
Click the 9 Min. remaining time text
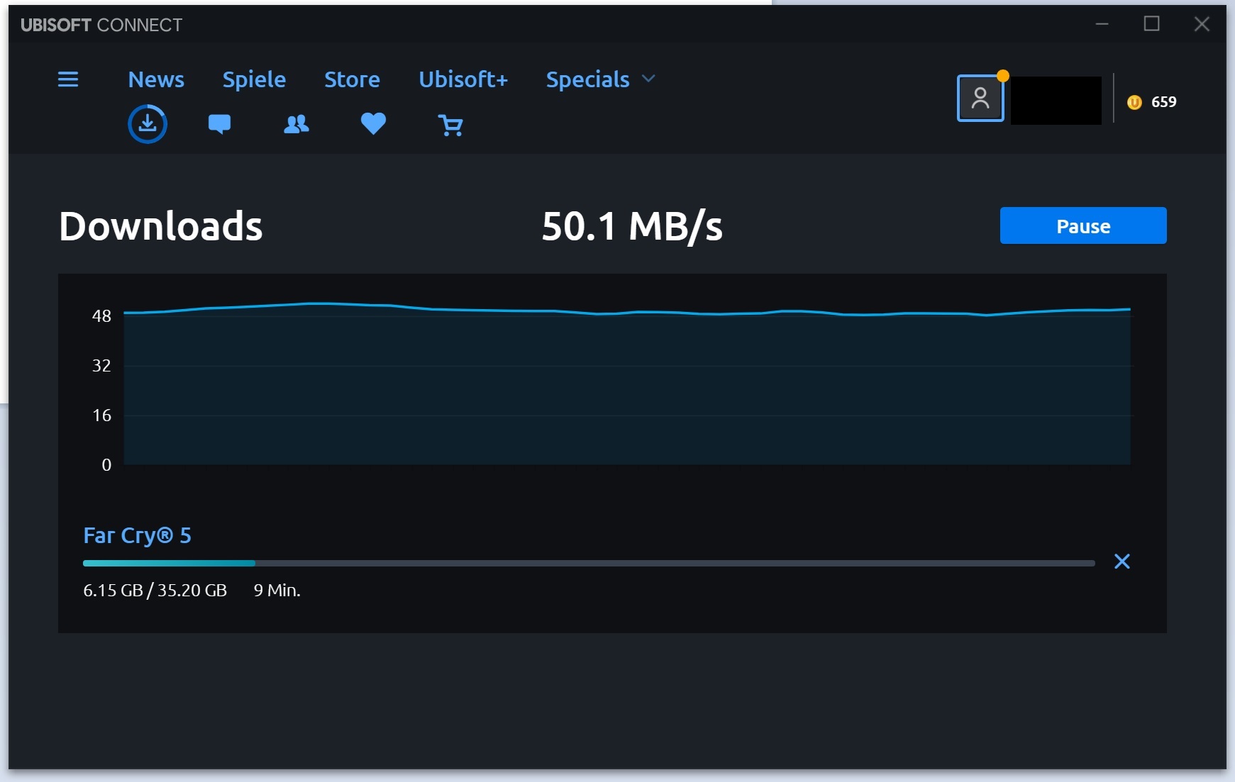tap(277, 591)
